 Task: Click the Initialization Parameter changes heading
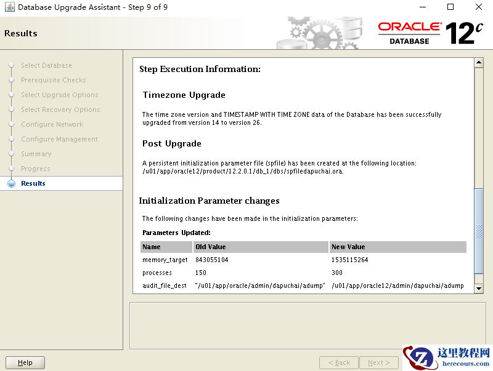point(209,201)
